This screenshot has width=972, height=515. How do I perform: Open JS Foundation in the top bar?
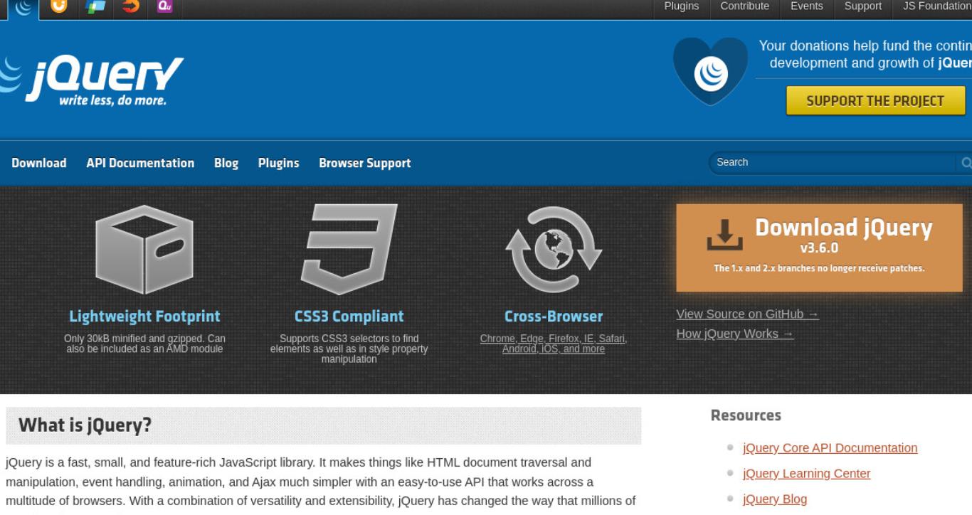tap(936, 6)
